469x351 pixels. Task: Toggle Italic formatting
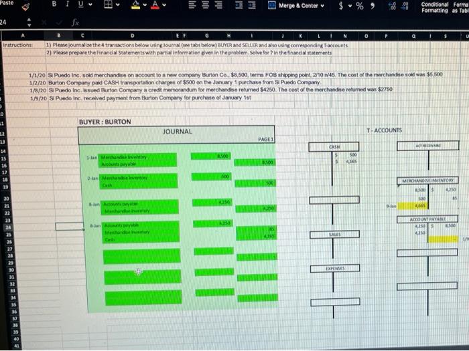point(68,4)
